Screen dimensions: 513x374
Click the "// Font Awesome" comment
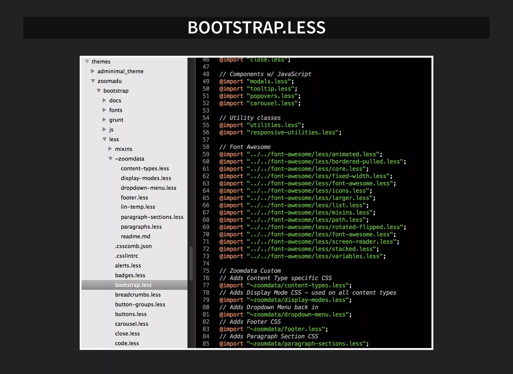click(x=245, y=147)
